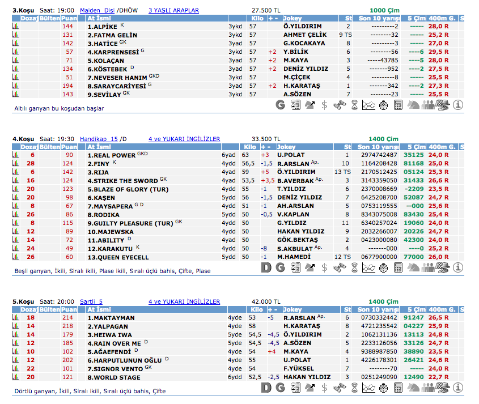This screenshot has height=404, width=479.
Task: Open the horse heads icon in race 4
Action: click(x=413, y=267)
